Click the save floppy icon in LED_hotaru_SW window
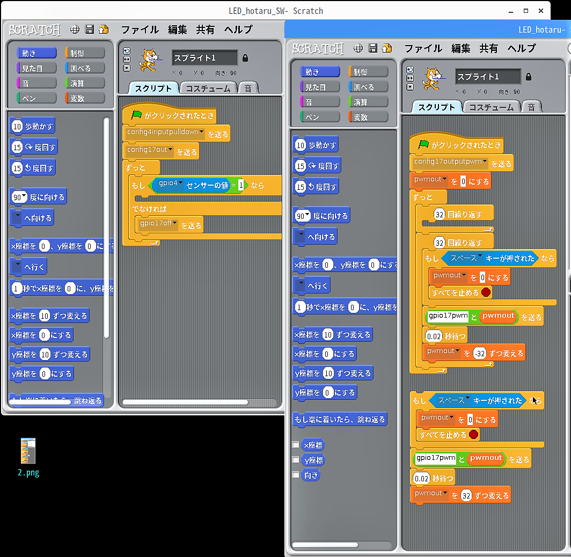 pos(89,29)
